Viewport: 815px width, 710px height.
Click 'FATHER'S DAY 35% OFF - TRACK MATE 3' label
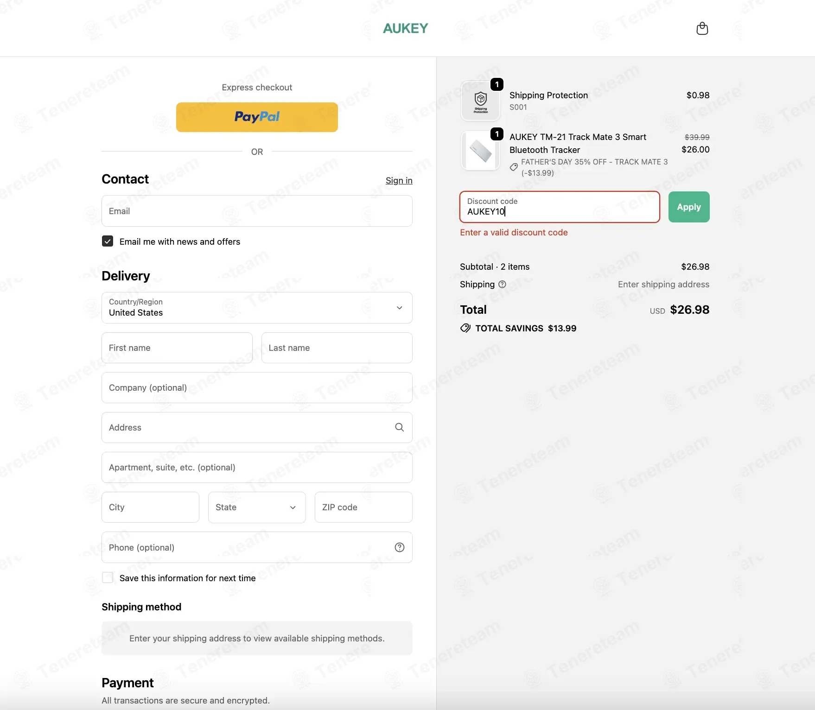click(x=594, y=162)
